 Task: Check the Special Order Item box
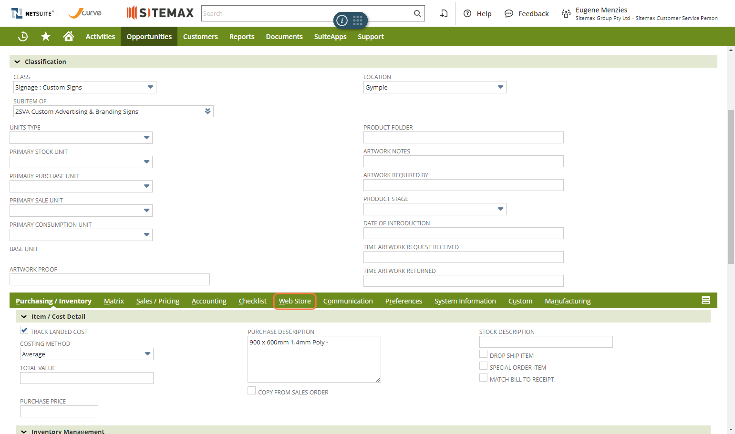click(484, 366)
